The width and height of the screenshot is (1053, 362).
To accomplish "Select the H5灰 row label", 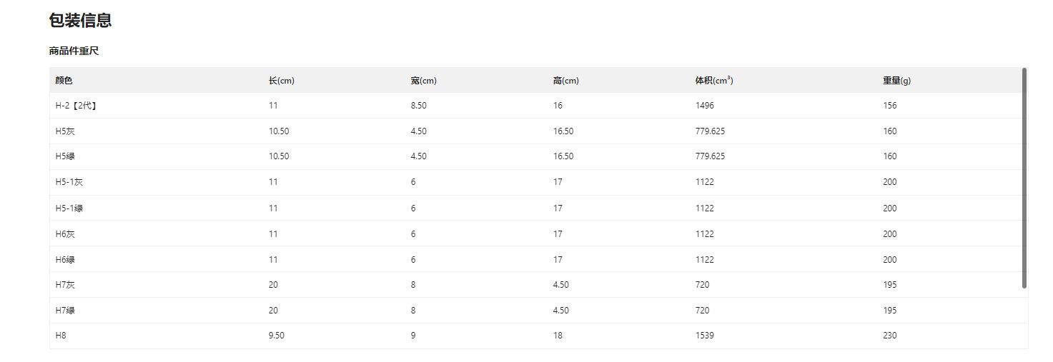I will [66, 131].
